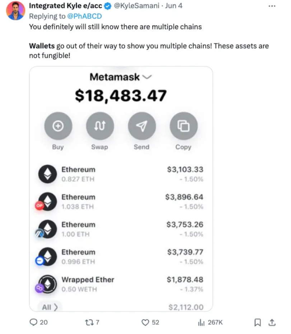Image resolution: width=291 pixels, height=334 pixels.
Task: Click the Copy address icon
Action: coord(184,126)
